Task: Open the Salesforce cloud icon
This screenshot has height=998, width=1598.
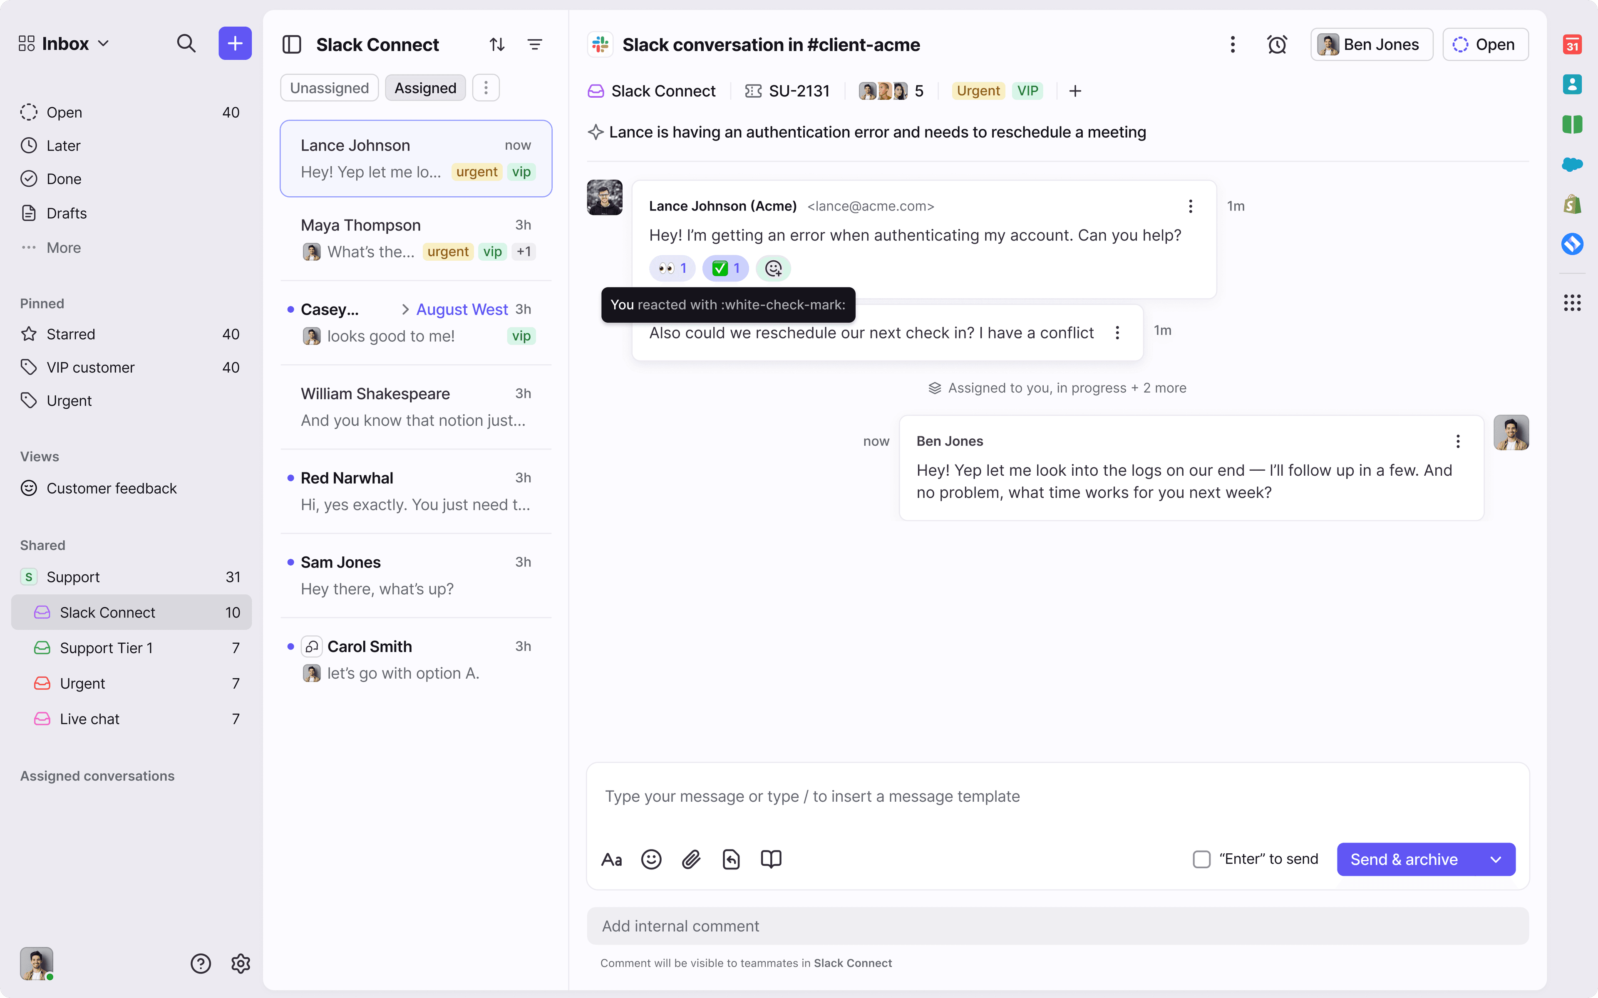Action: 1572,164
